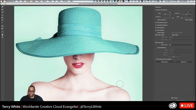This screenshot has height=110, width=196.
Task: Collapse the View Options section
Action: (x=156, y=30)
